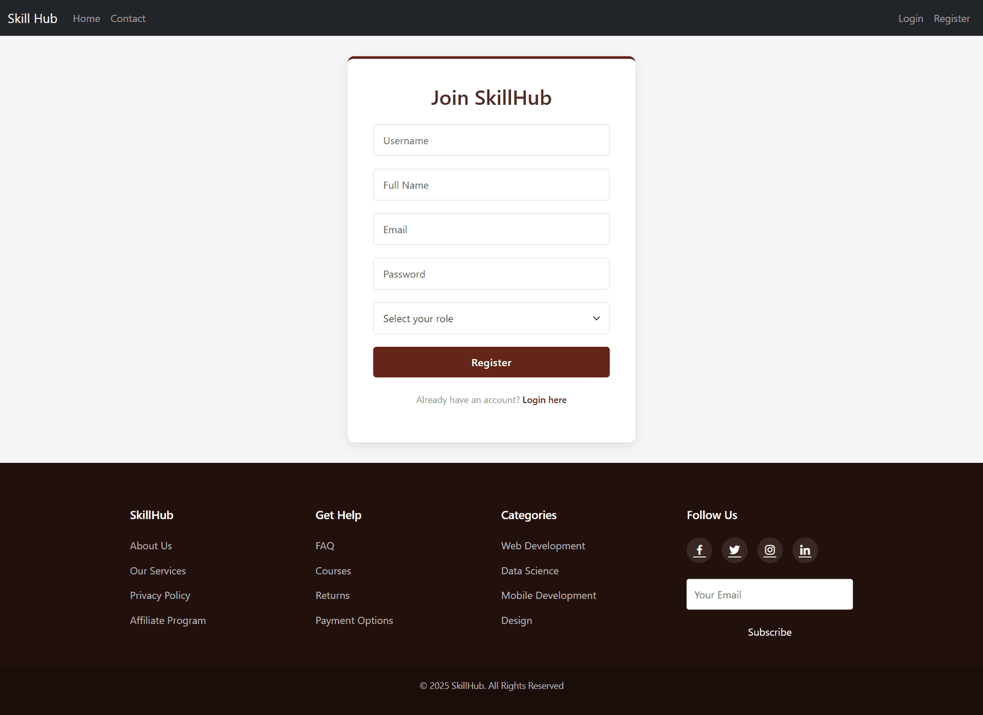Screen dimensions: 983x715
Task: Submit the form with the Register button
Action: click(491, 362)
